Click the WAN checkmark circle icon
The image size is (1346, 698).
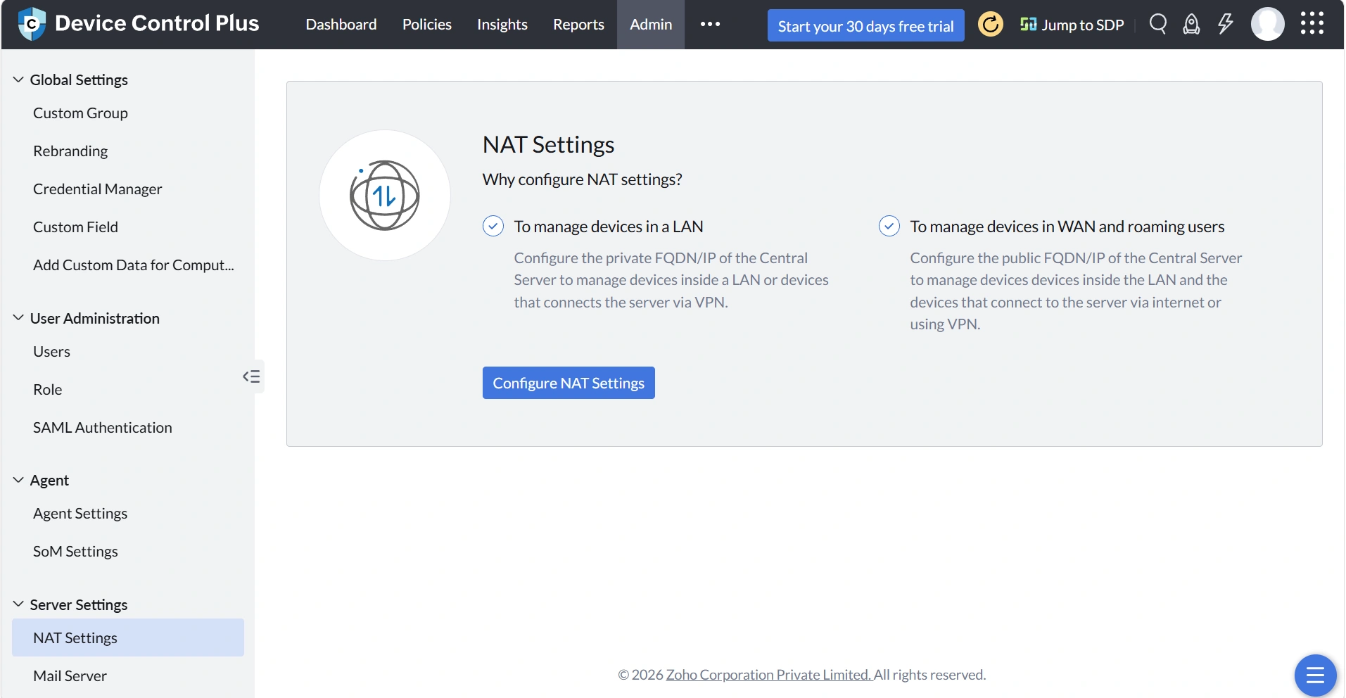tap(889, 226)
